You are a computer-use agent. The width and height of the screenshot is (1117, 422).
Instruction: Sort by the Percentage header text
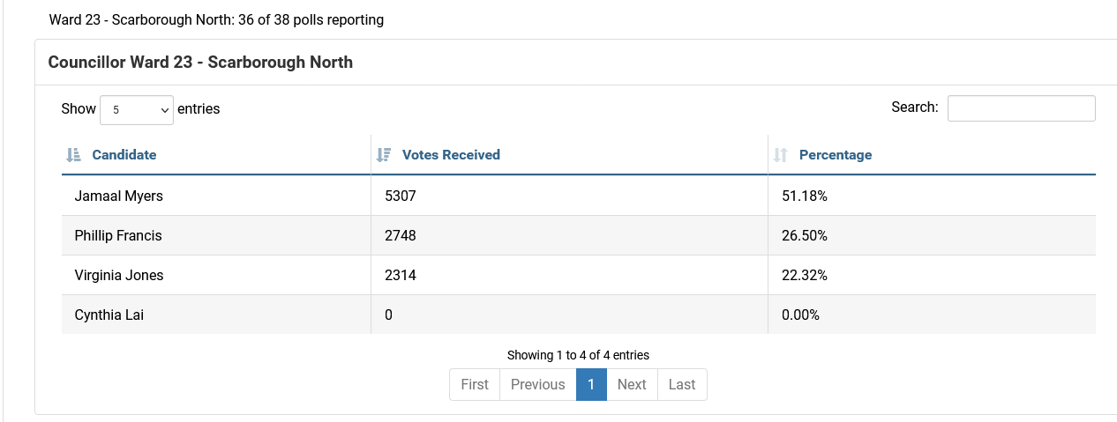835,155
